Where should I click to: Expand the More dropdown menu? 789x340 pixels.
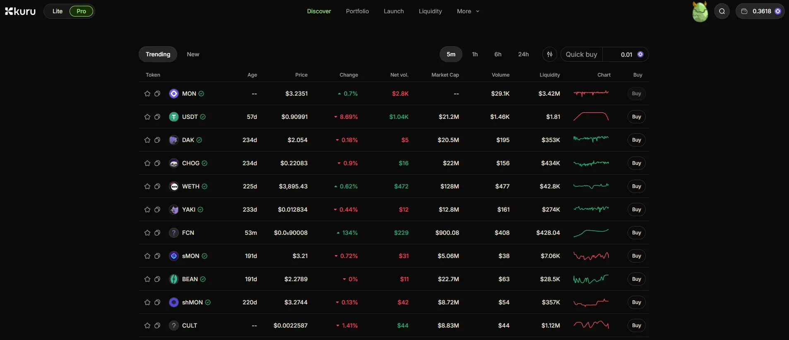468,11
